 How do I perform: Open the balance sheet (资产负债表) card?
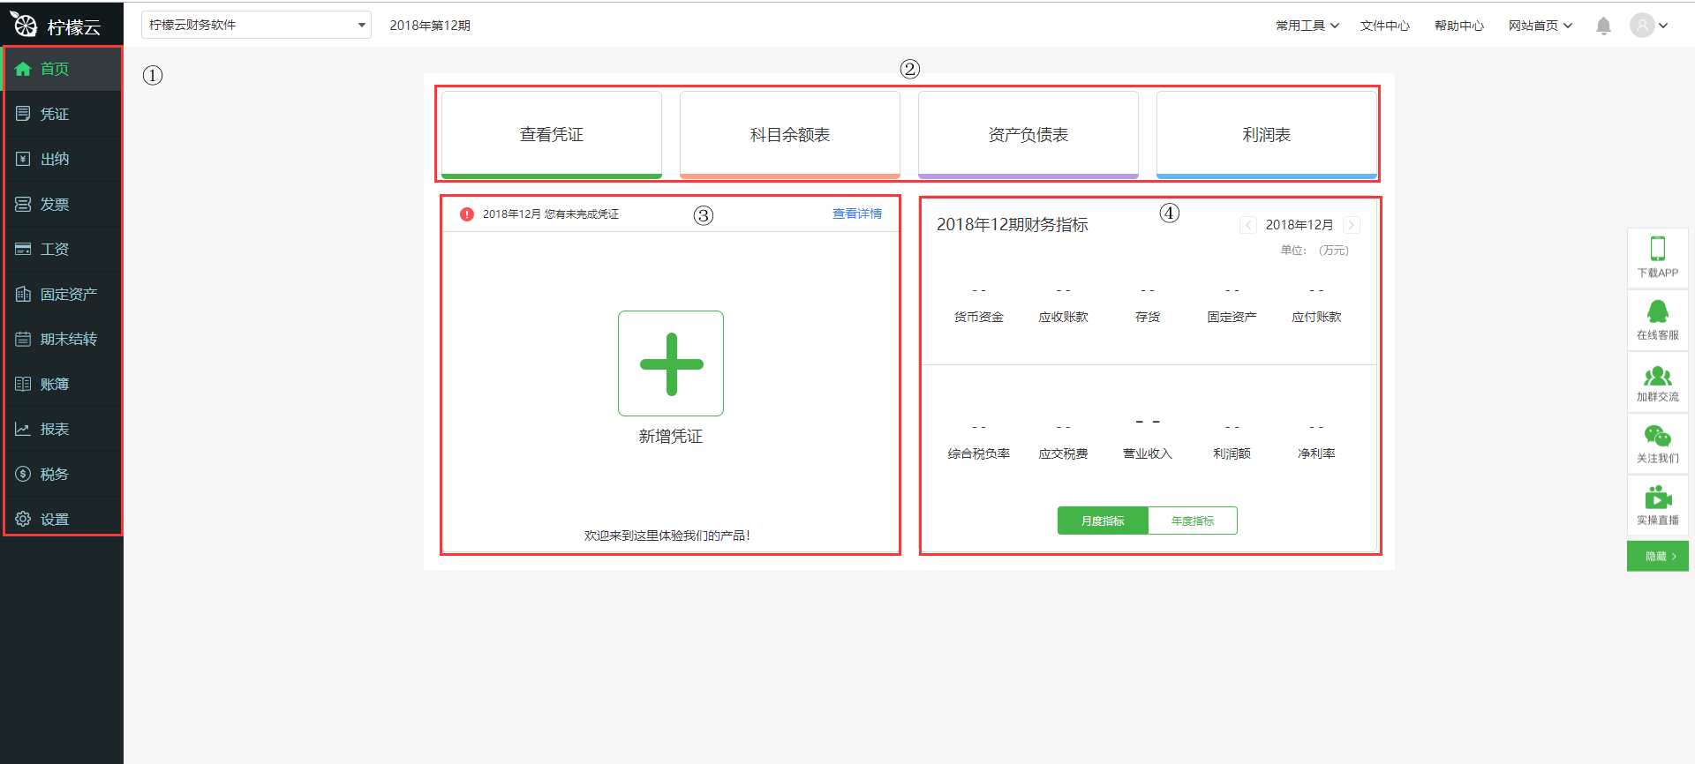1028,135
